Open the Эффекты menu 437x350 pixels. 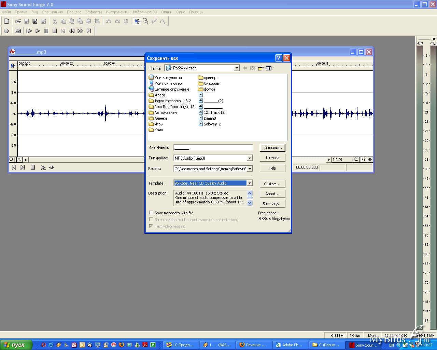click(94, 12)
